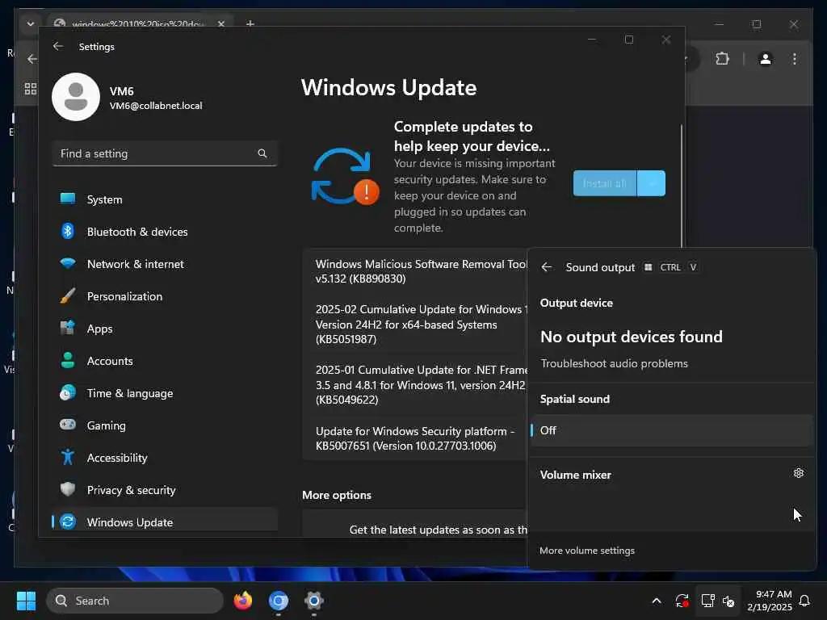Click the taskbar Search box
Image resolution: width=827 pixels, height=620 pixels.
(x=135, y=601)
